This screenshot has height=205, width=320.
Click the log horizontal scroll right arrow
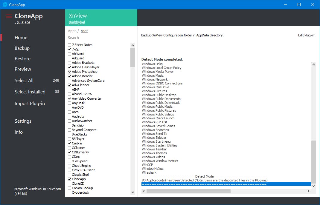tap(309, 191)
